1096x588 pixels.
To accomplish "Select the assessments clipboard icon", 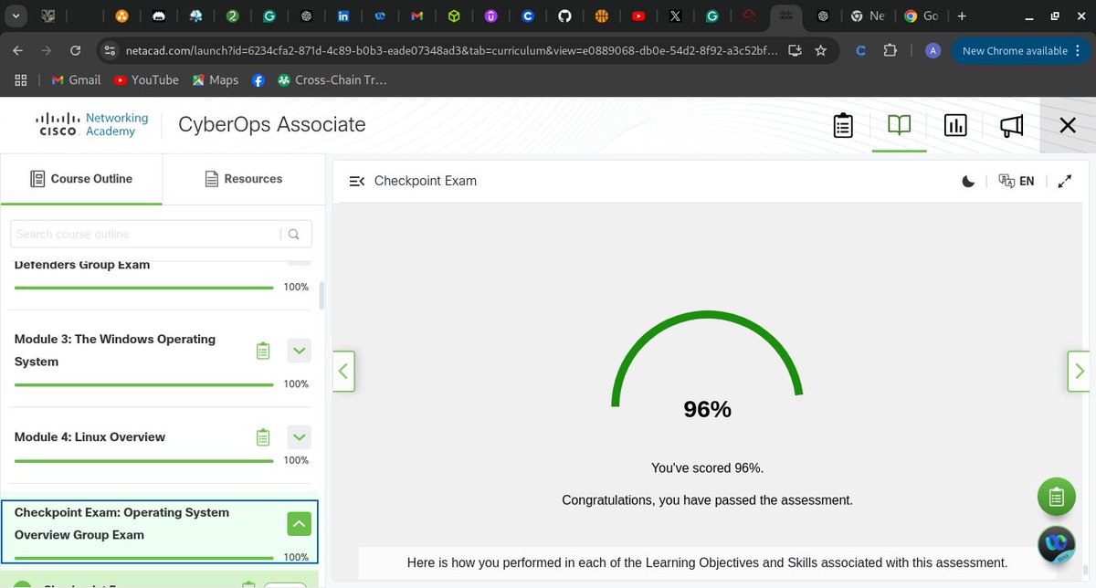I will [x=842, y=125].
